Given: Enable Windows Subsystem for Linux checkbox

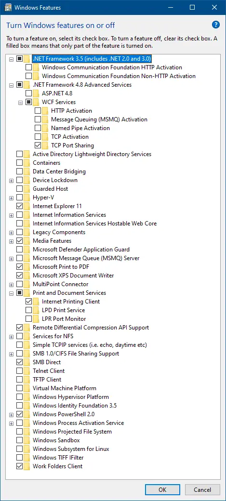Looking at the screenshot, I should coord(19,449).
